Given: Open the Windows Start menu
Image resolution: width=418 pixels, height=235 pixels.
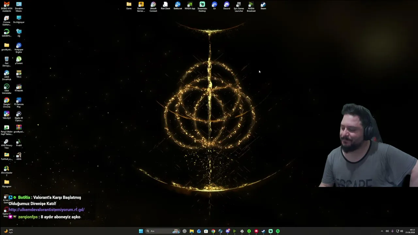Looking at the screenshot, I should [141, 231].
